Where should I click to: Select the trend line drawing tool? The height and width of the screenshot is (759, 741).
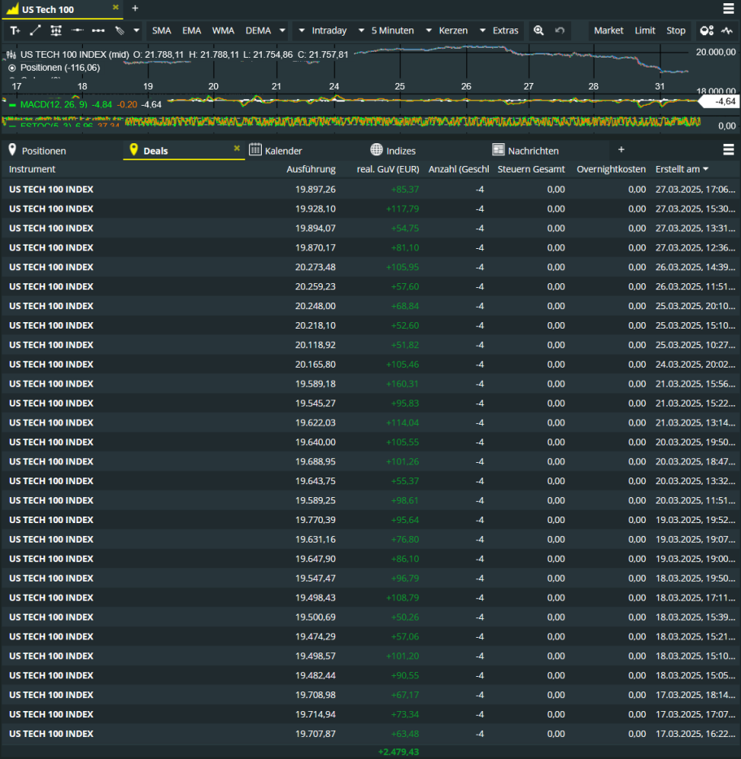[x=35, y=30]
